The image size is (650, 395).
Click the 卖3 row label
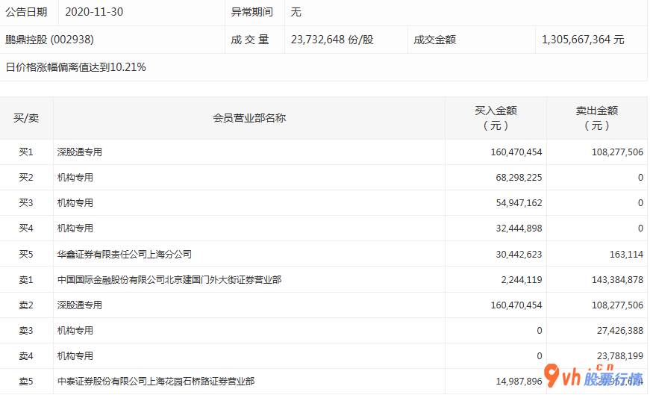tap(26, 330)
